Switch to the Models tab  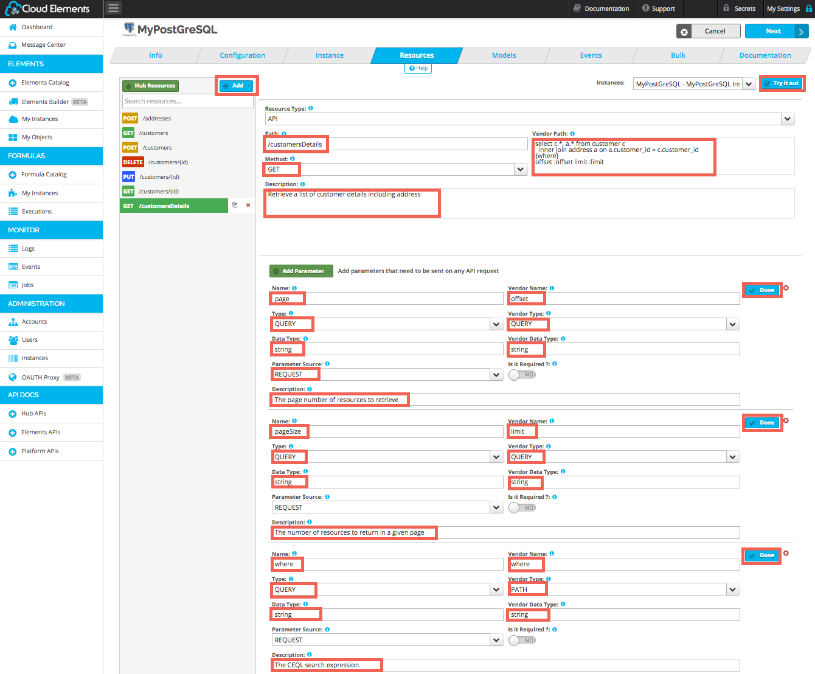pyautogui.click(x=504, y=55)
